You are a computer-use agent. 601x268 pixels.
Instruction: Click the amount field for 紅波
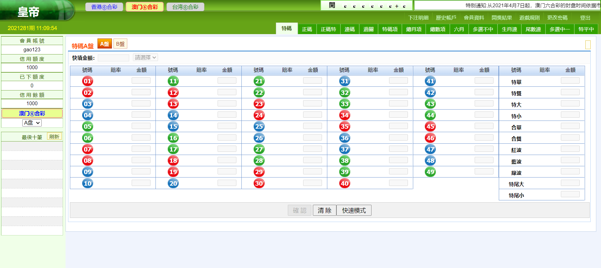tap(570, 149)
